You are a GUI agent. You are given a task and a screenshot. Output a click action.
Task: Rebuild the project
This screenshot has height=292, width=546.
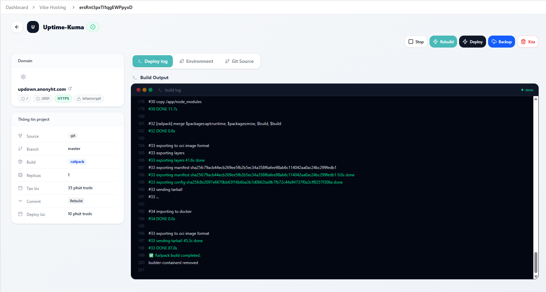click(443, 42)
